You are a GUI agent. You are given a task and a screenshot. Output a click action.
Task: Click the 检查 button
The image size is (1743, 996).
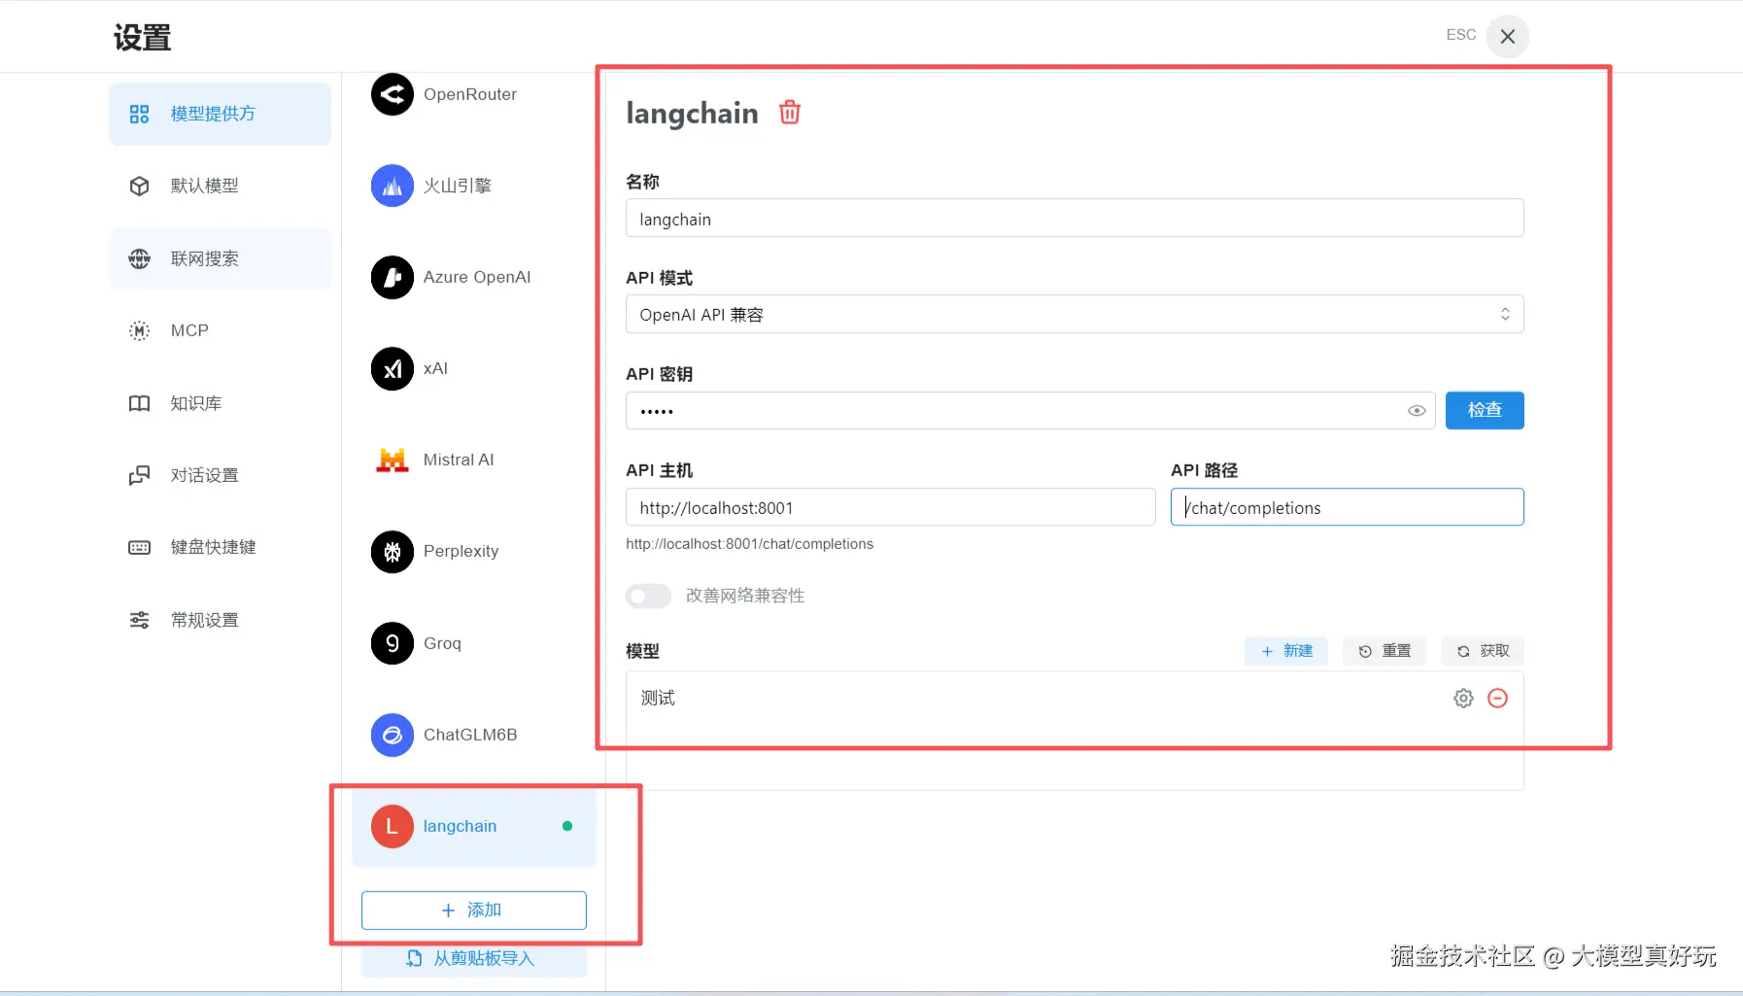[x=1485, y=410]
